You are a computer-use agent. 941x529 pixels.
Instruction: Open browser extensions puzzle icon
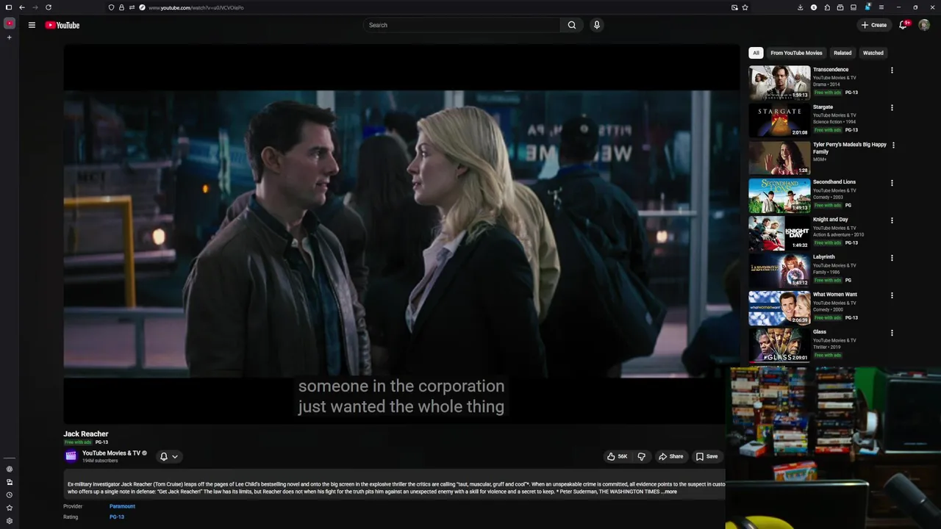(x=827, y=7)
